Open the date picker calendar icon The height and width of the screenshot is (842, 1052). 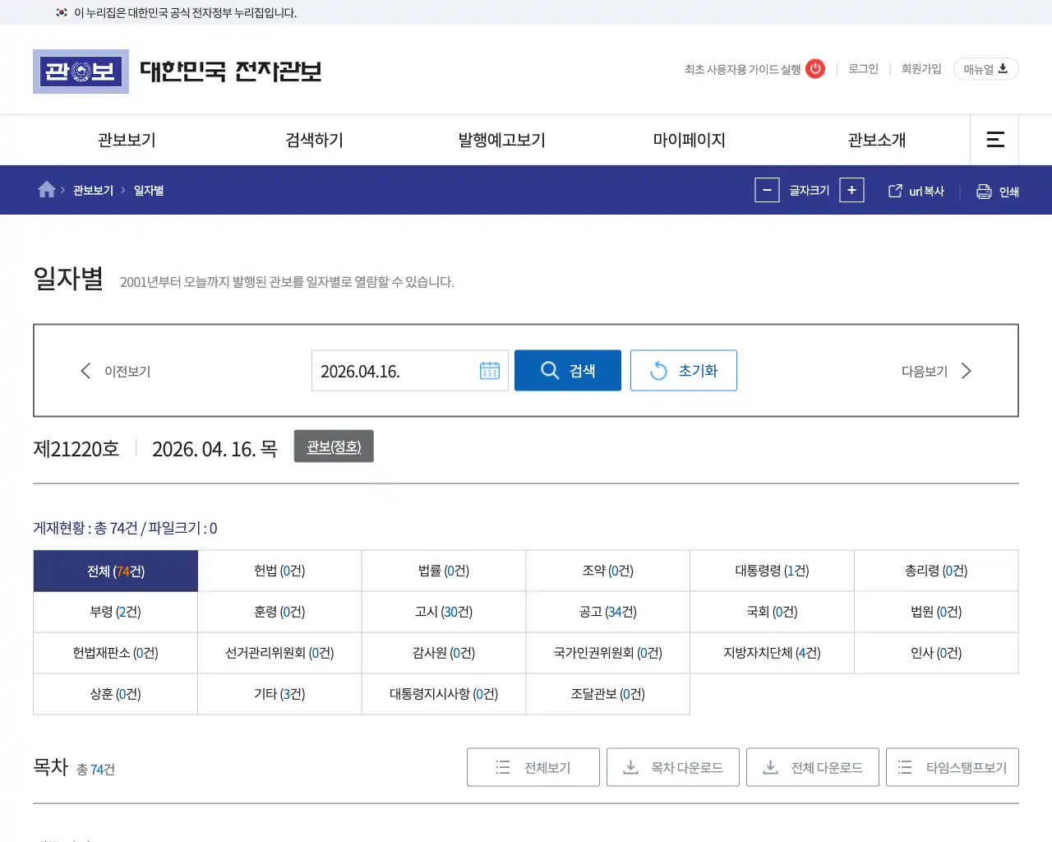pos(491,371)
